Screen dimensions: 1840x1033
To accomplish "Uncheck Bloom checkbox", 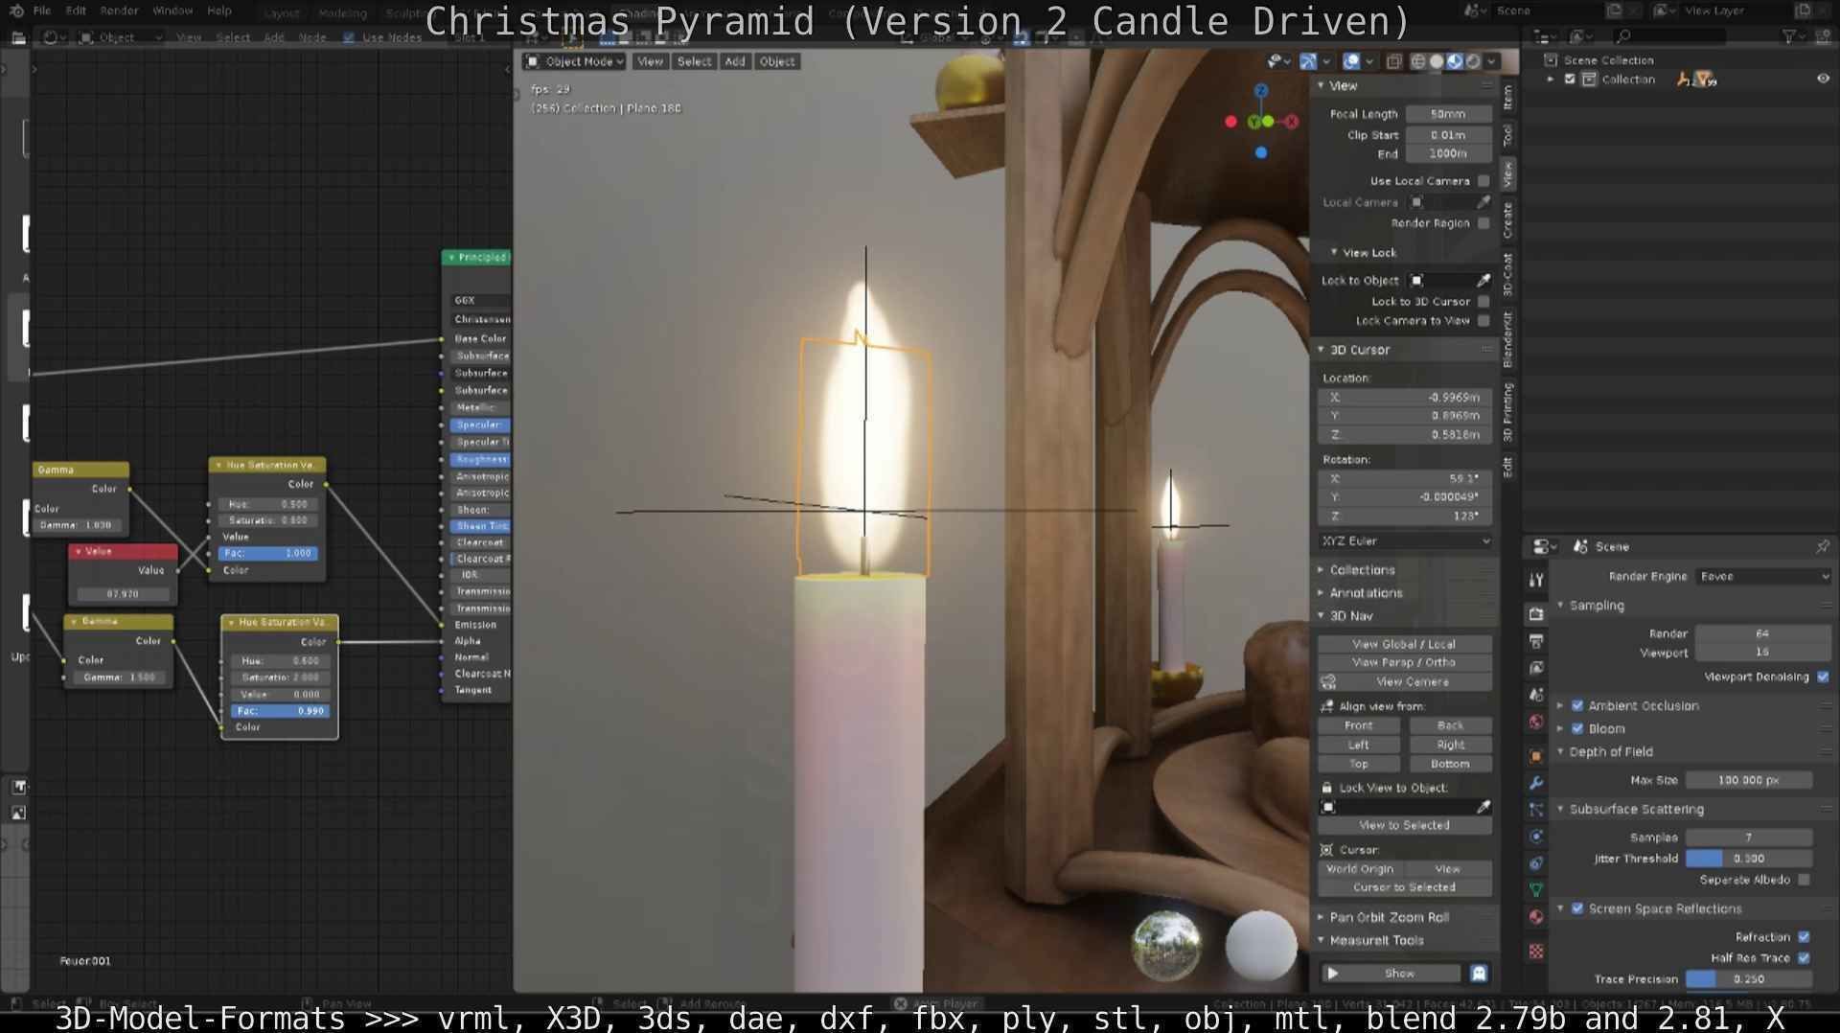I will [1577, 728].
